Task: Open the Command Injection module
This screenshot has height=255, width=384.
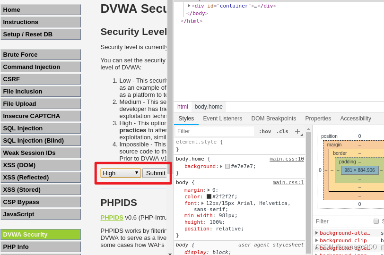Action: pos(41,67)
